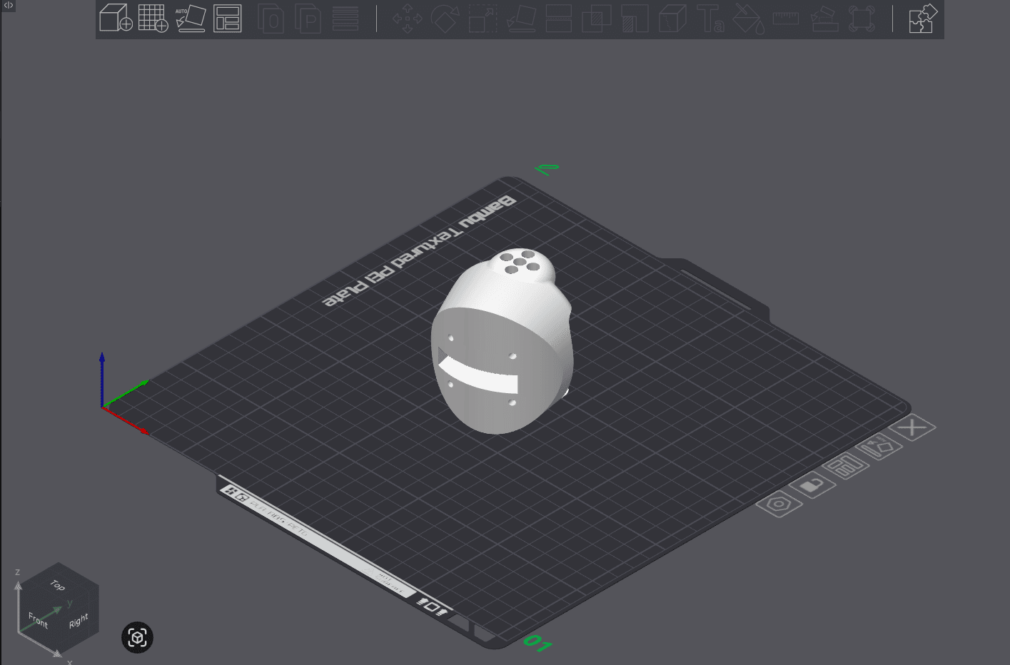Run auto-orient on the objects
This screenshot has height=665, width=1010.
click(191, 19)
